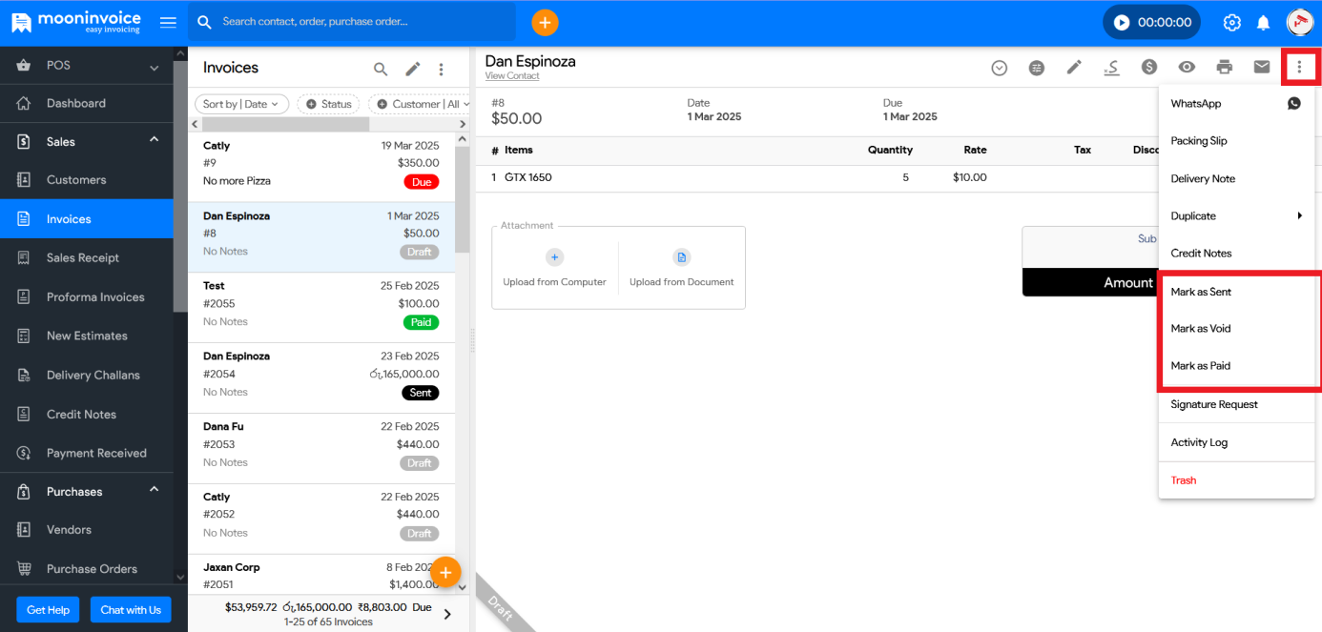The height and width of the screenshot is (632, 1322).
Task: Select Delivery Note from the menu
Action: click(x=1236, y=178)
